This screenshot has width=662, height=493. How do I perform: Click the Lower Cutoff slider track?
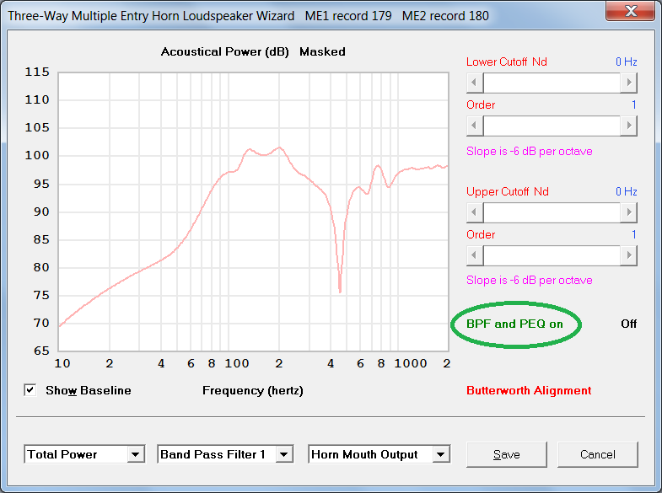[x=552, y=83]
